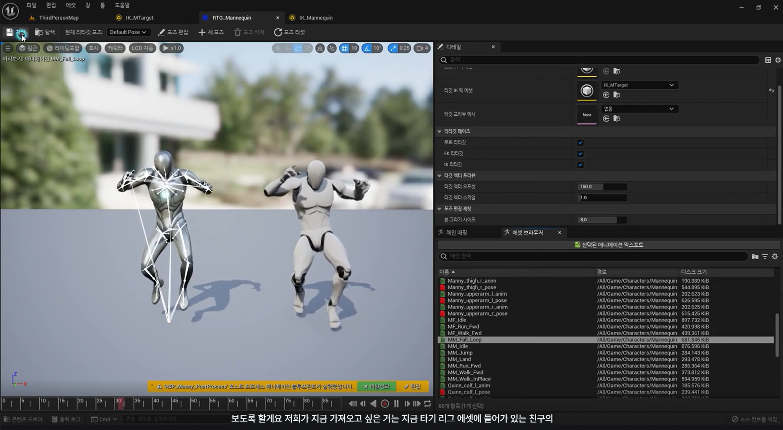
Task: Open asset browser filter icon
Action: (765, 256)
